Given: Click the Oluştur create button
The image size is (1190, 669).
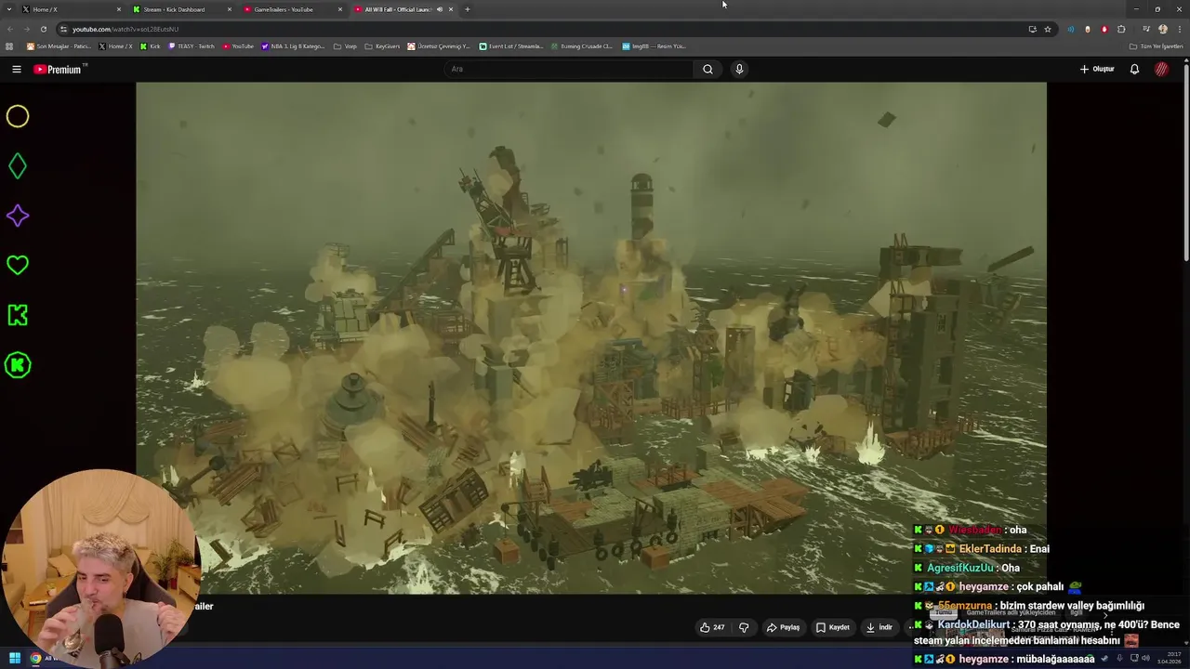Looking at the screenshot, I should (1097, 69).
